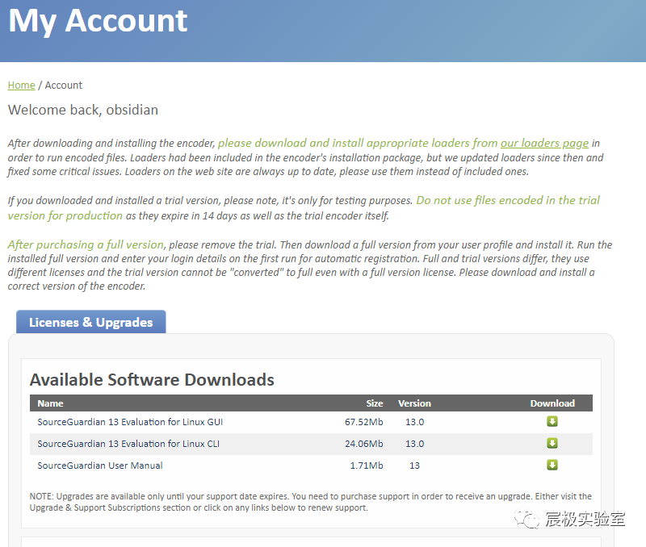Viewport: 646px width, 547px height.
Task: Click version 13.0 in the Linux CLI row
Action: (414, 444)
